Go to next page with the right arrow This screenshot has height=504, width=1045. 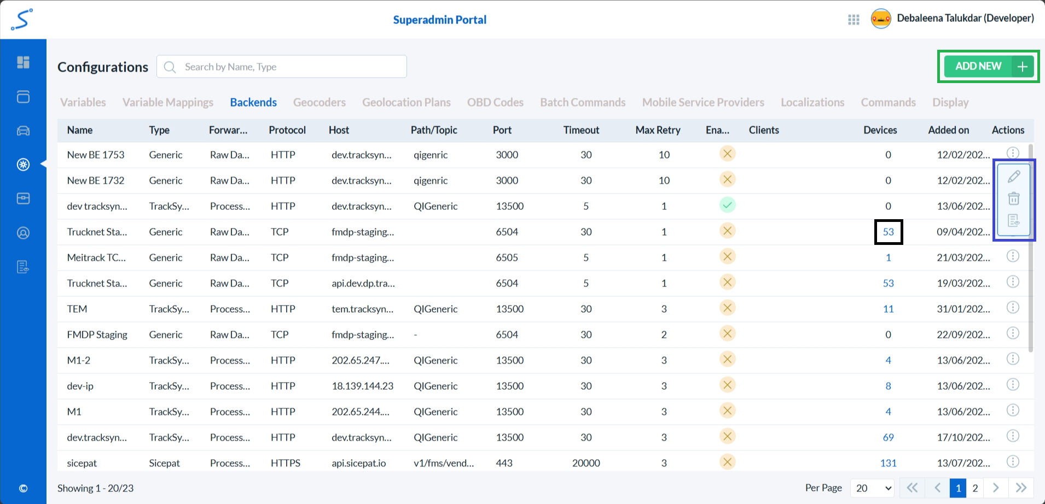point(996,488)
